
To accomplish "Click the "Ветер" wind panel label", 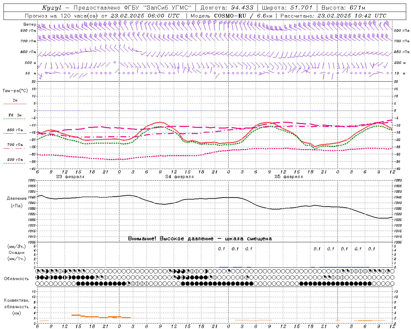I will click(x=30, y=24).
